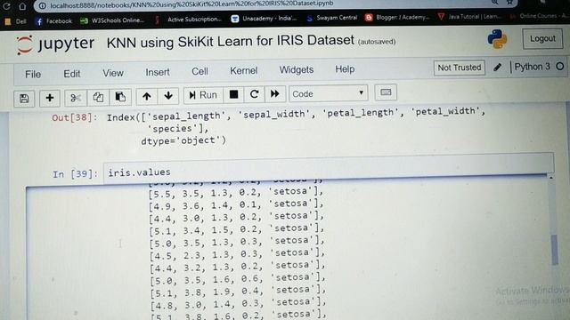Click the browser reload icon

6,6
